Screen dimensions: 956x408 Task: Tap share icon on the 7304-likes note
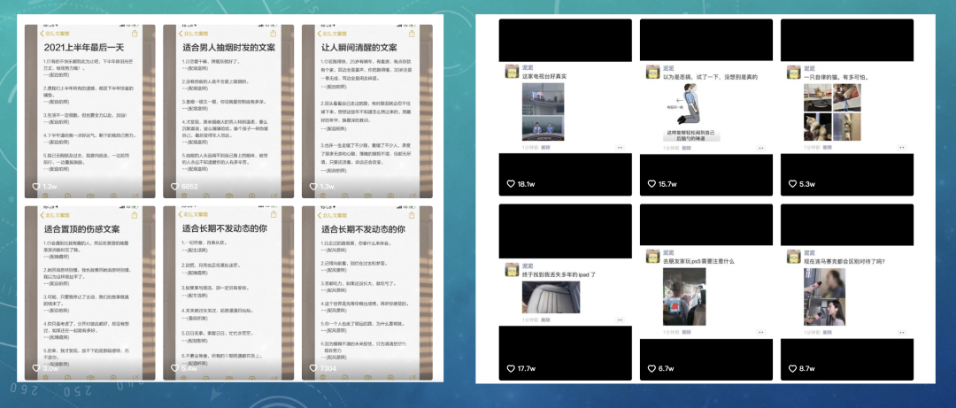412,215
